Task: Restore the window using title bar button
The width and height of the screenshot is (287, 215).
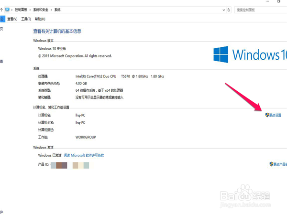Action: click(278, 1)
